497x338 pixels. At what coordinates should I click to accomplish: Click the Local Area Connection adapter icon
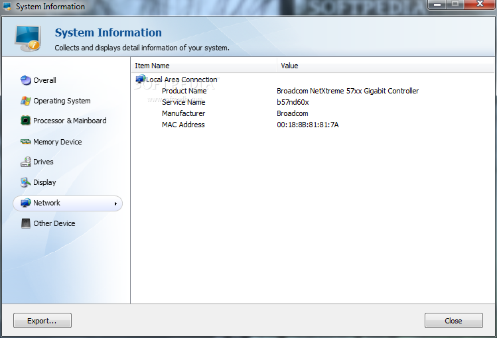click(x=141, y=80)
